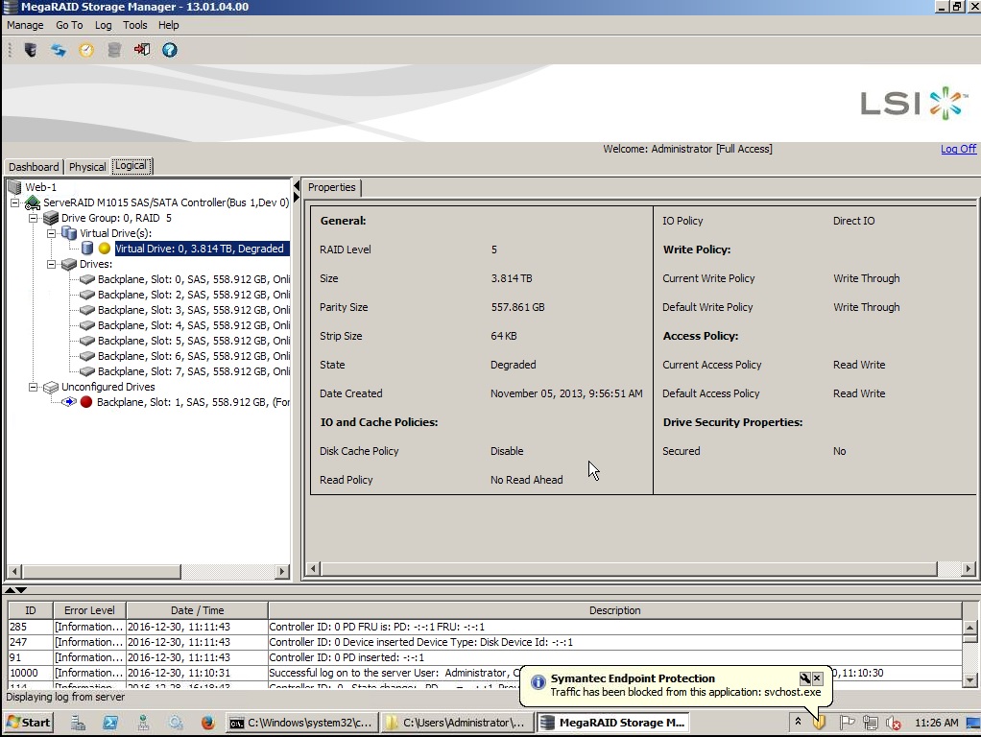
Task: Open the Symantec notification options wrench
Action: [x=805, y=678]
